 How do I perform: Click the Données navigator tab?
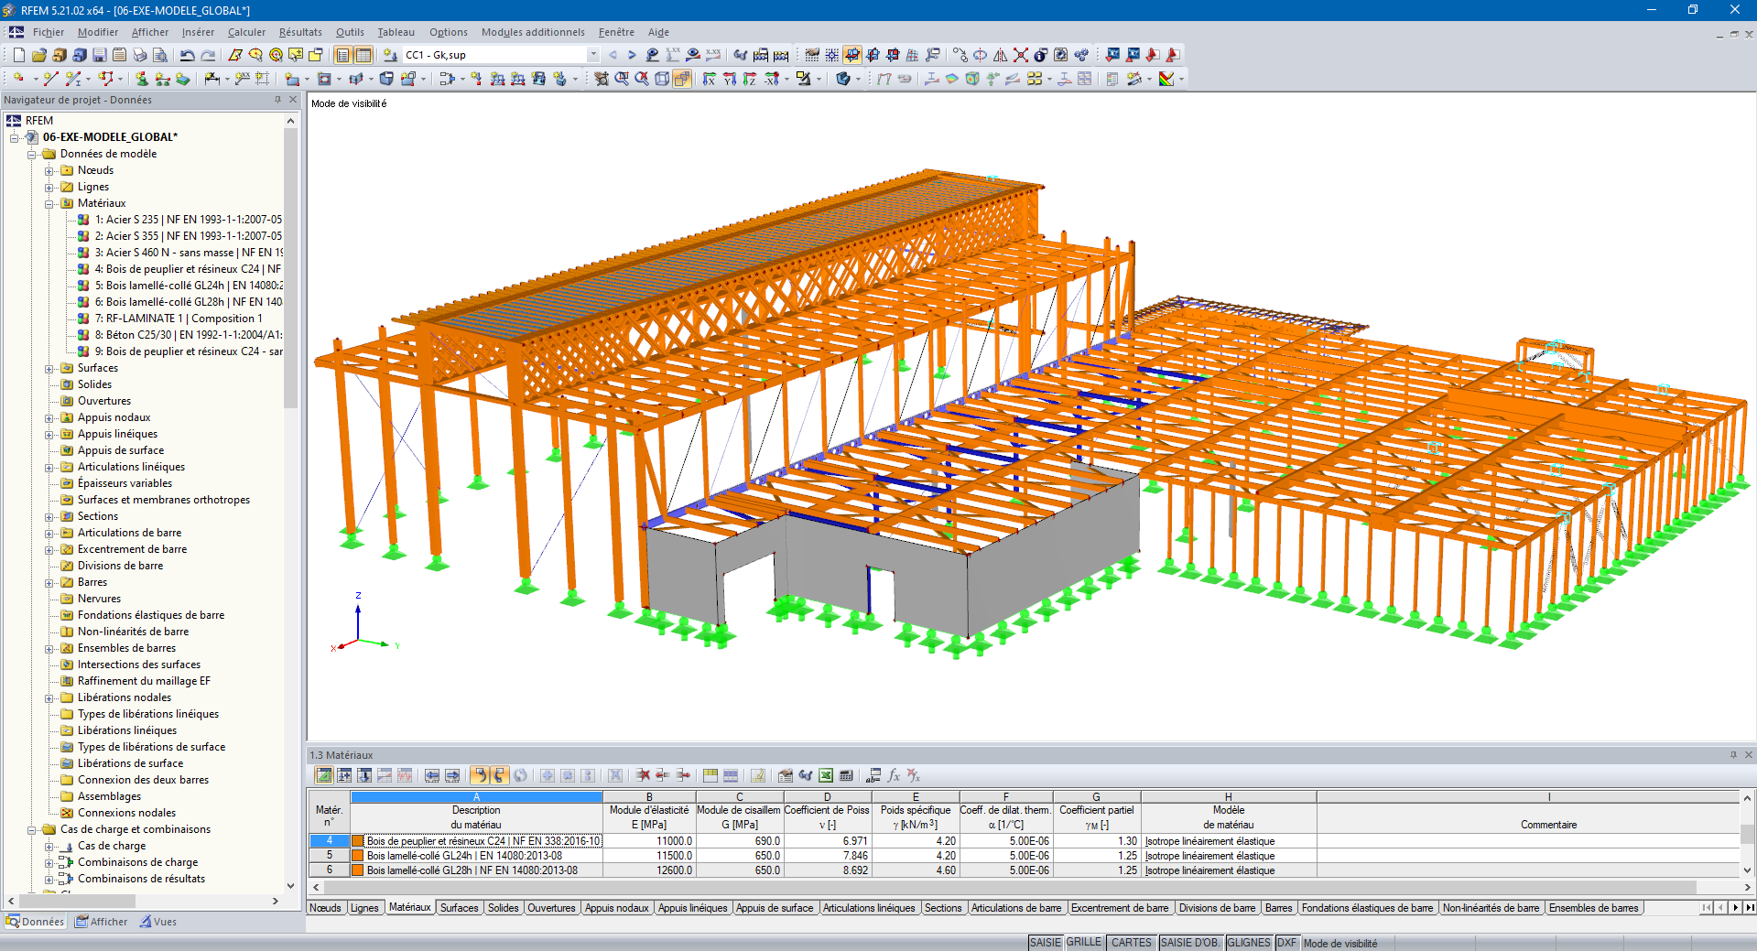coord(35,922)
